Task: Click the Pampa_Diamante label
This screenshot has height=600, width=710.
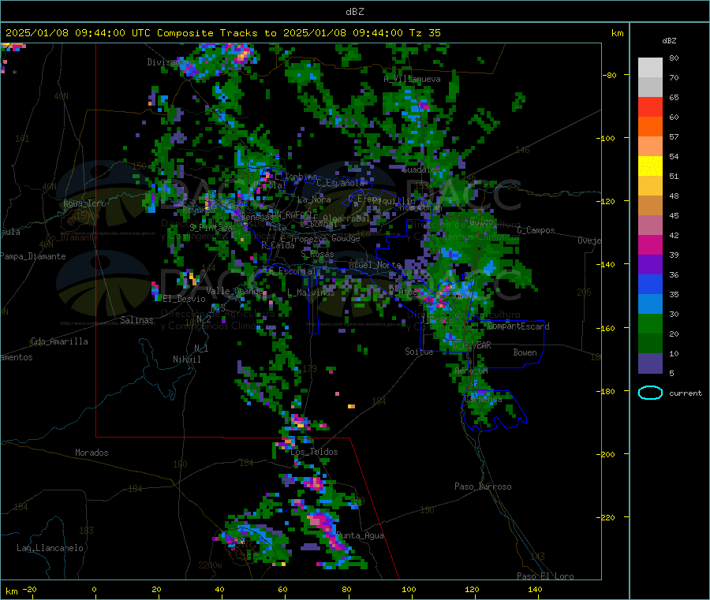Action: click(32, 256)
